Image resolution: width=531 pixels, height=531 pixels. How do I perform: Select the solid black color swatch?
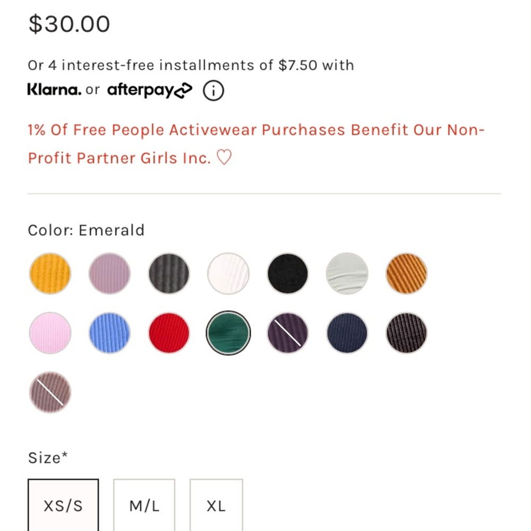click(x=288, y=273)
